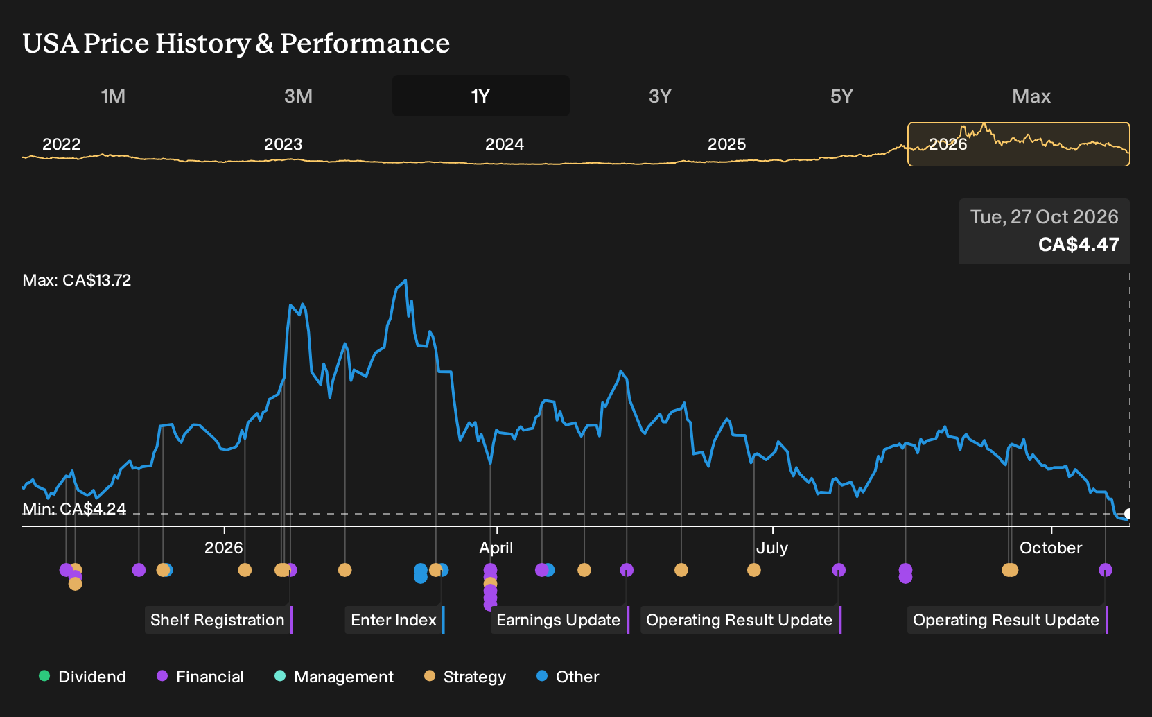Show the Max price history
Screen dimensions: 1152x717
click(x=1031, y=96)
